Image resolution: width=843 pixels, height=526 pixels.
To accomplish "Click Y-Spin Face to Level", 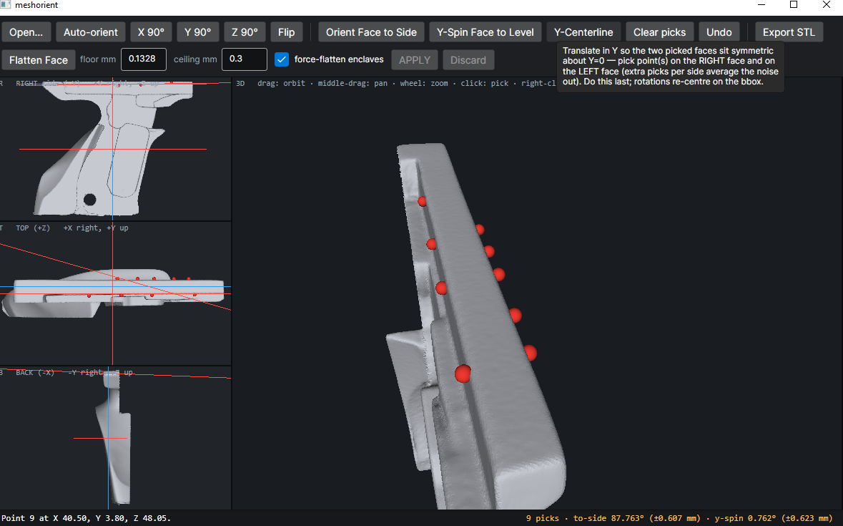I will (x=485, y=32).
